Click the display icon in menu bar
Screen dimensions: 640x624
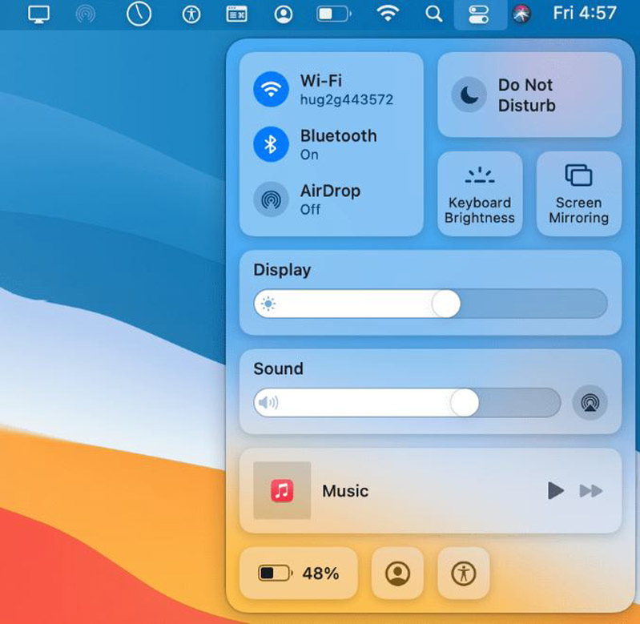click(38, 14)
